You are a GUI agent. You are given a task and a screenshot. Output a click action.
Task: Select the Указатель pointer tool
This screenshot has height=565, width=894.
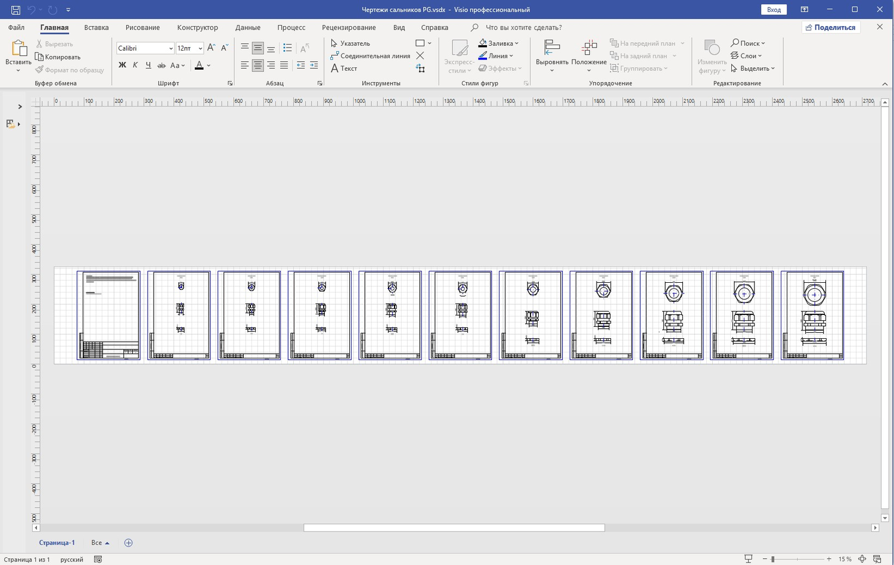pyautogui.click(x=350, y=43)
